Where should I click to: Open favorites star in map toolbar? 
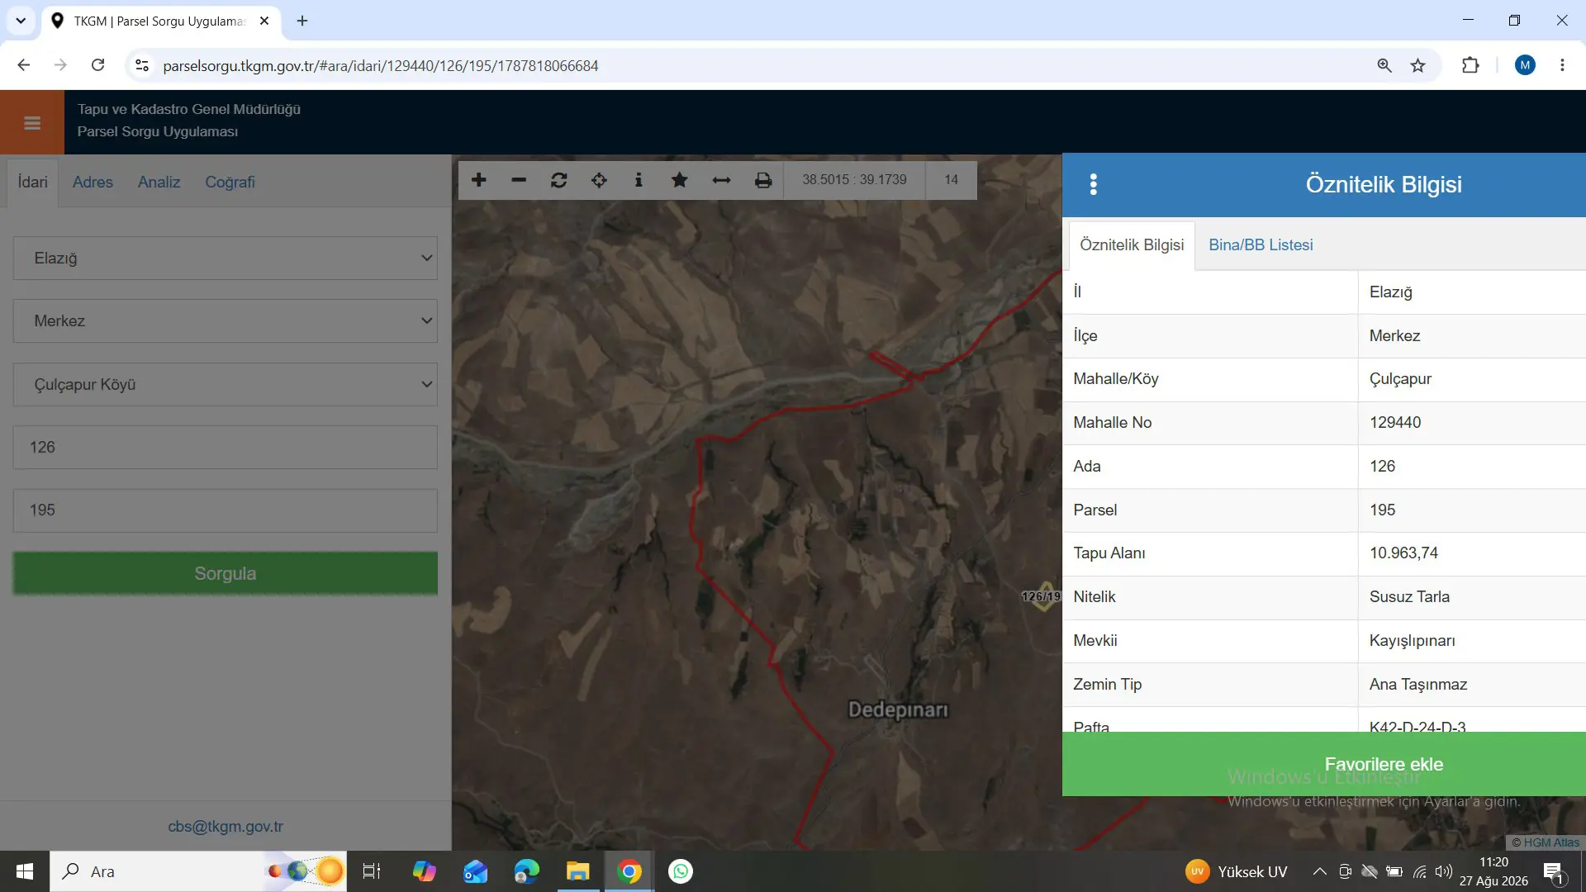click(679, 180)
